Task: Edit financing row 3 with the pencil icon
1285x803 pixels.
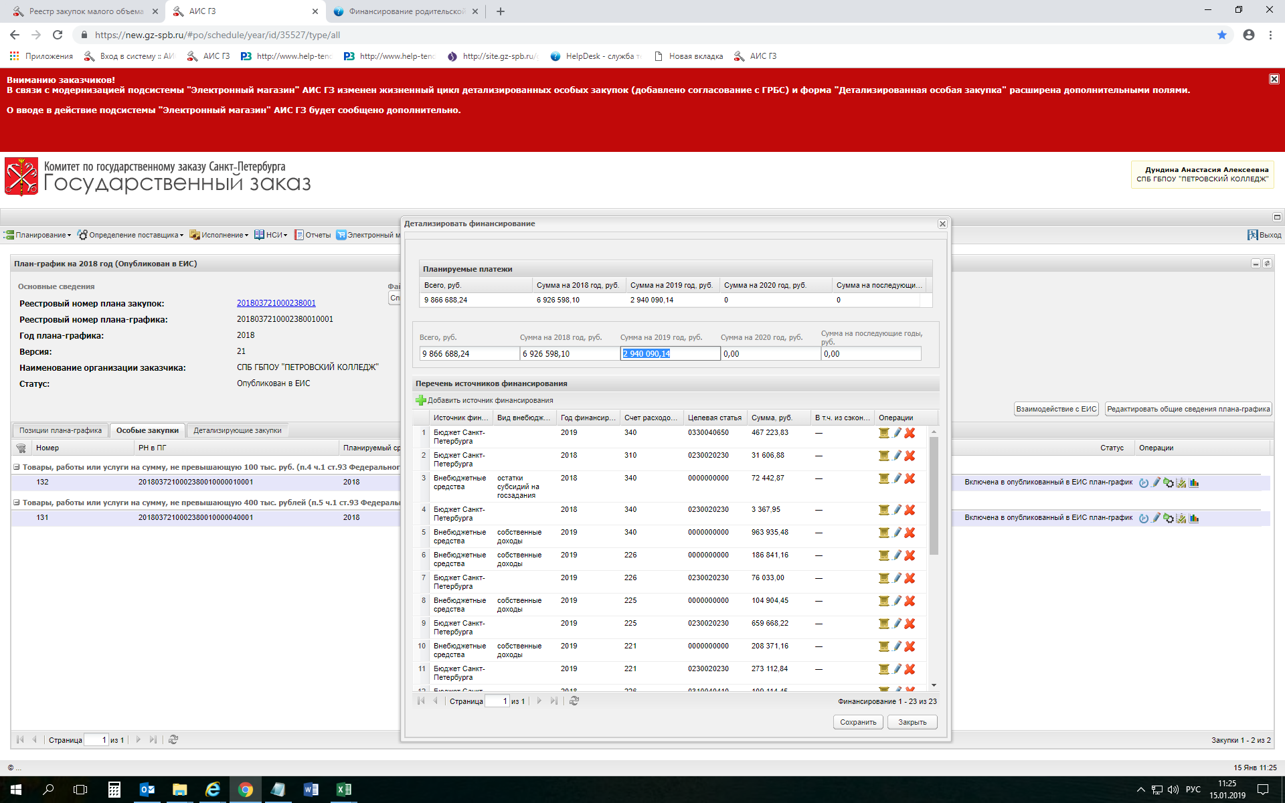Action: (x=897, y=478)
